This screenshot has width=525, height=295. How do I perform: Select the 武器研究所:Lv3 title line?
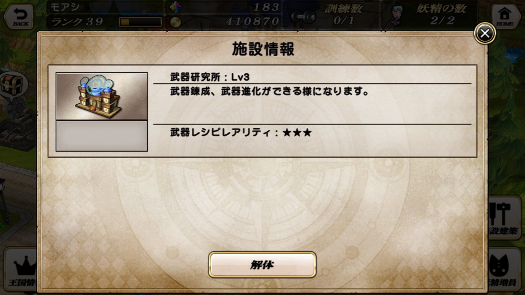[210, 77]
